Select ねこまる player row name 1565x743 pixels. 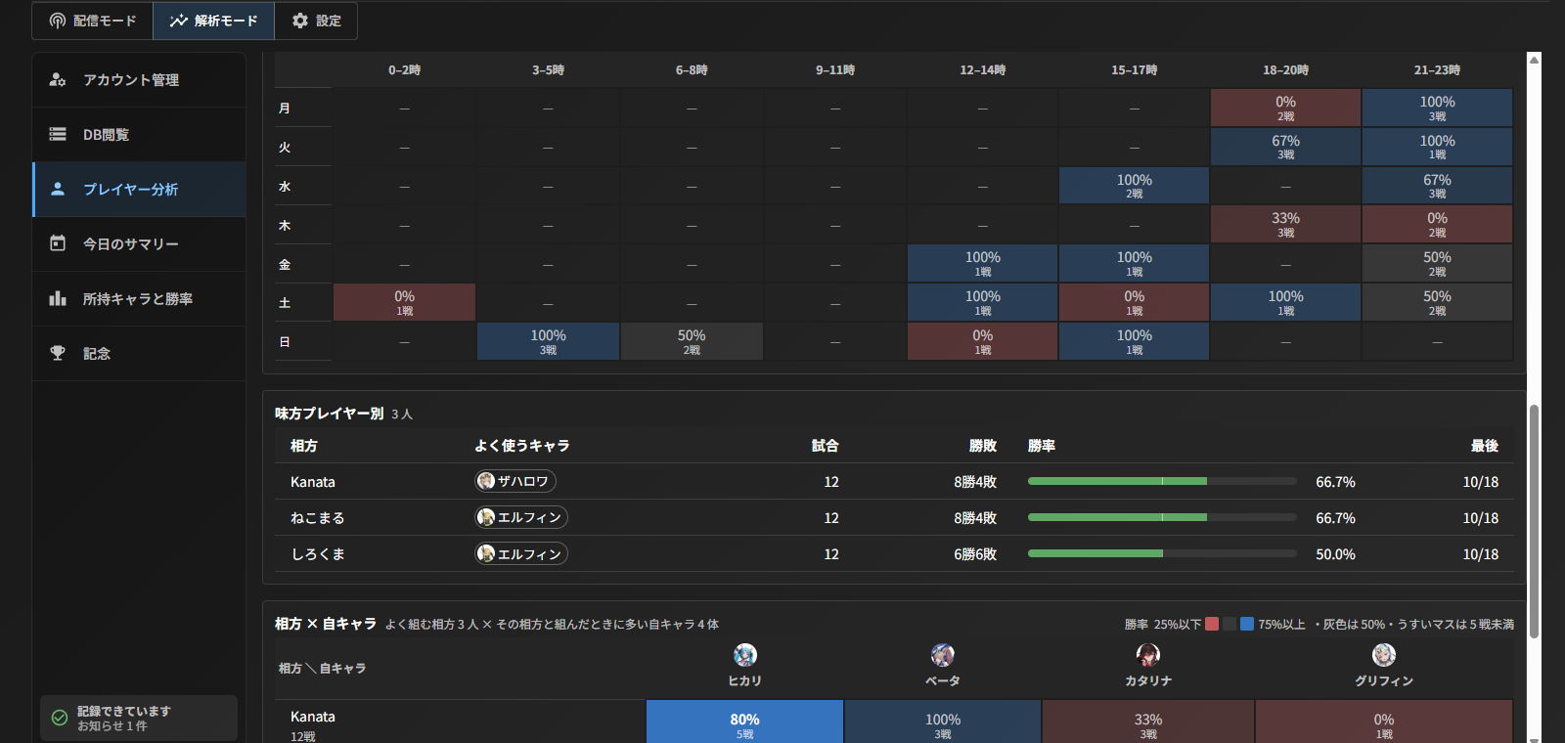click(x=318, y=518)
